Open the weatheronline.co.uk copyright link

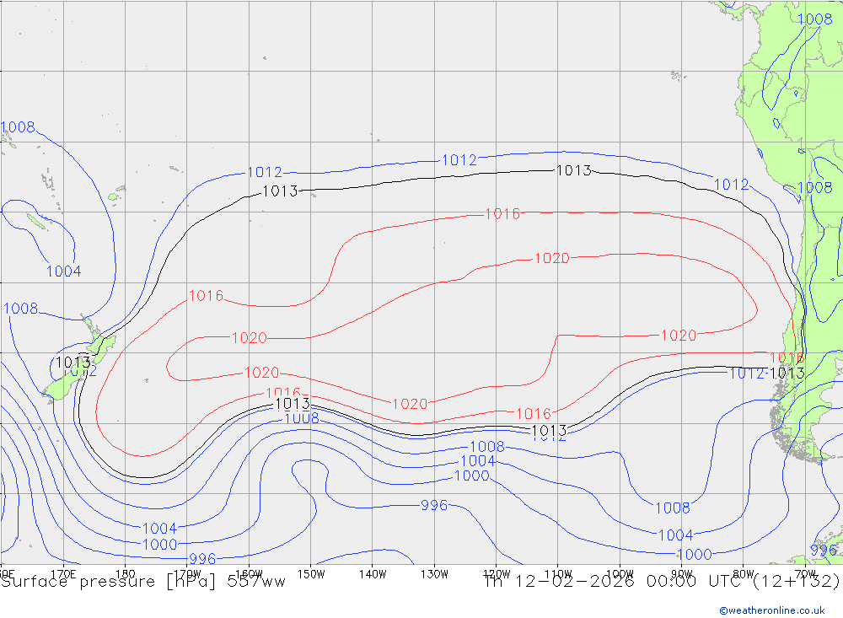(772, 610)
